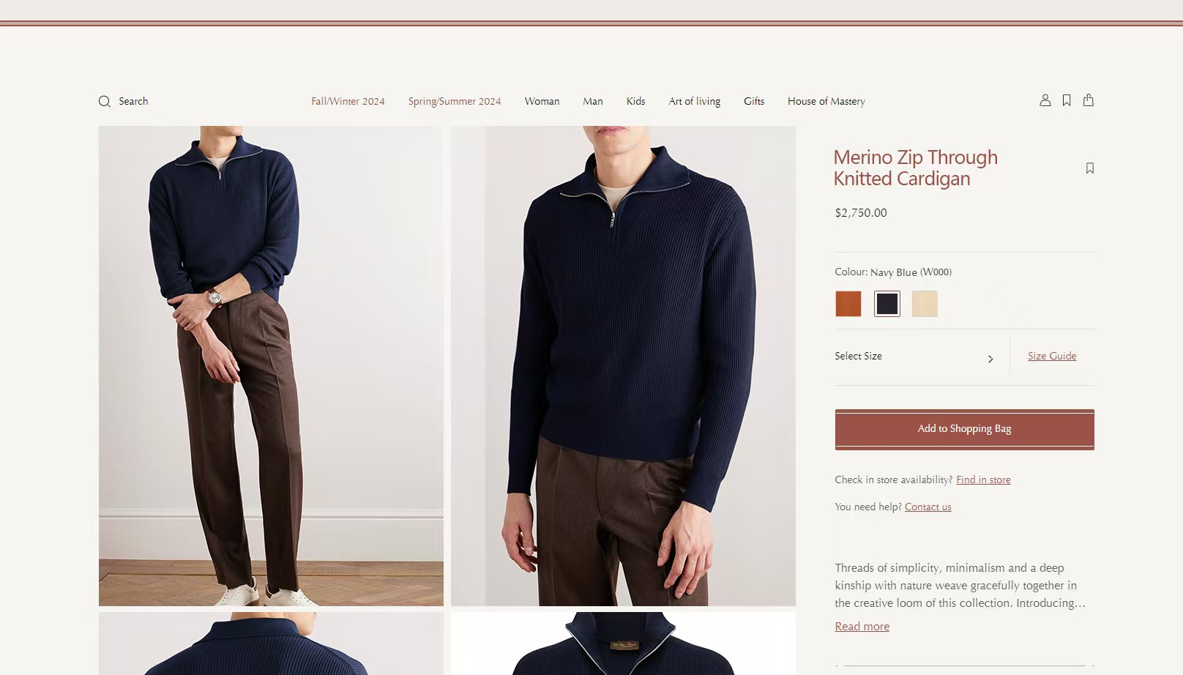Viewport: 1183px width, 675px height.
Task: Click Contact us link
Action: [928, 507]
